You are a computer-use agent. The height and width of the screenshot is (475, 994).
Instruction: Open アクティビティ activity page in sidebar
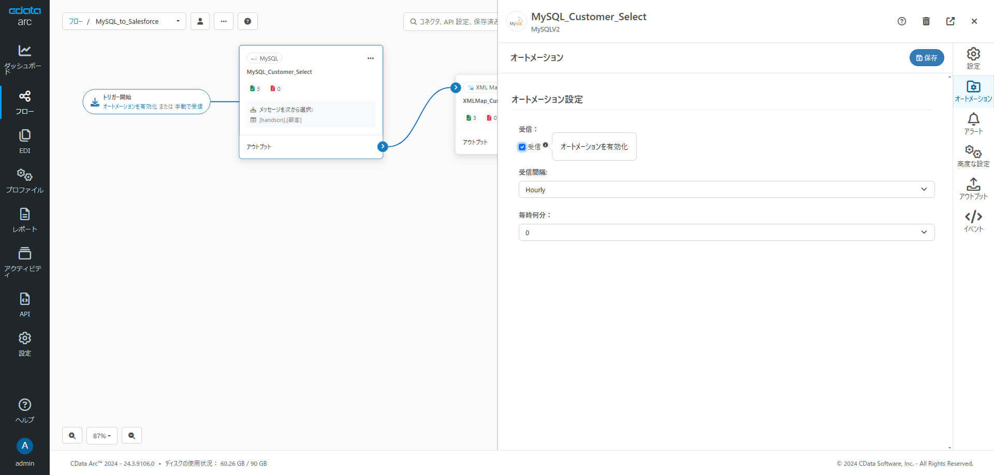[x=24, y=262]
